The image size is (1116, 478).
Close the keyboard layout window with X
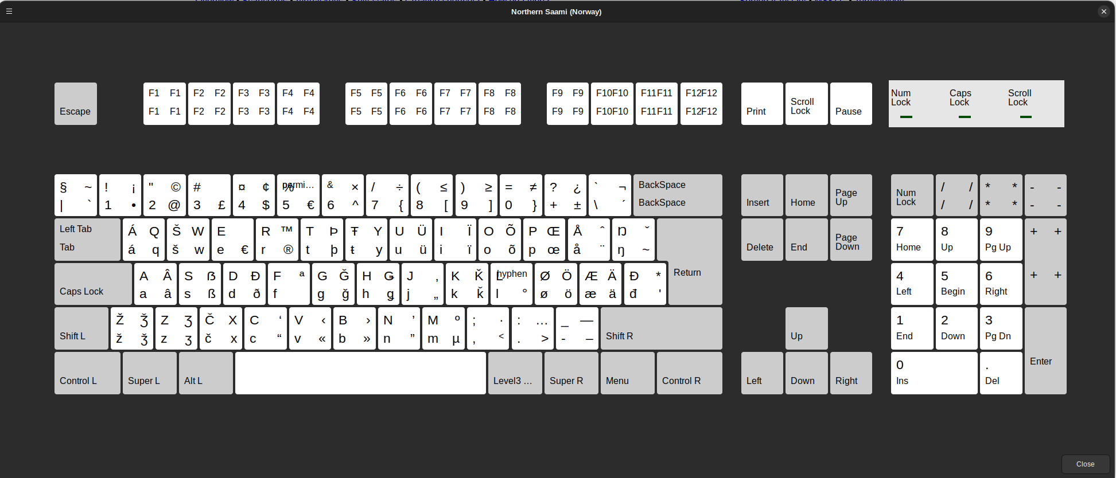click(x=1103, y=11)
